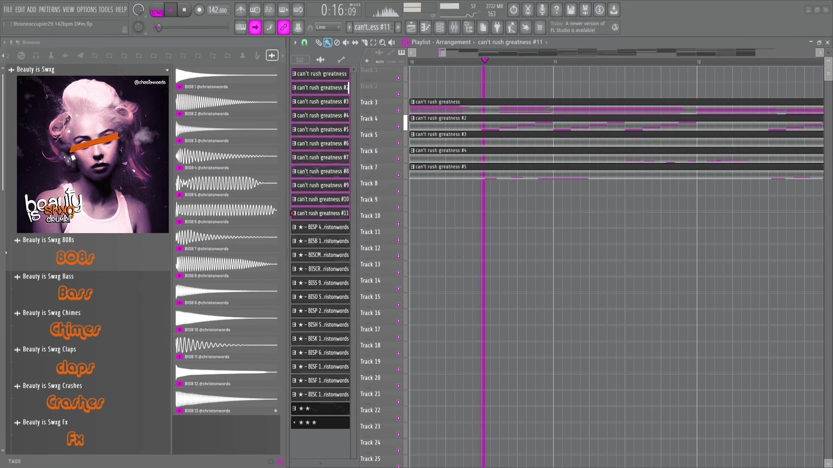The width and height of the screenshot is (833, 468).
Task: Click the shopping cart content library icon
Action: pos(540,28)
